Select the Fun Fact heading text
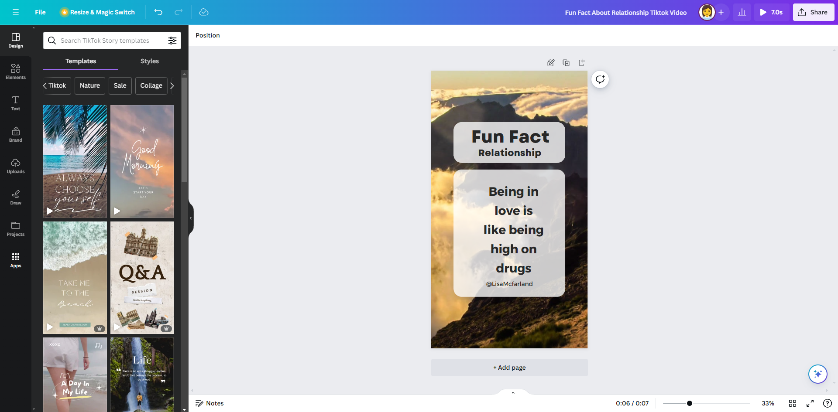This screenshot has width=838, height=412. 510,137
